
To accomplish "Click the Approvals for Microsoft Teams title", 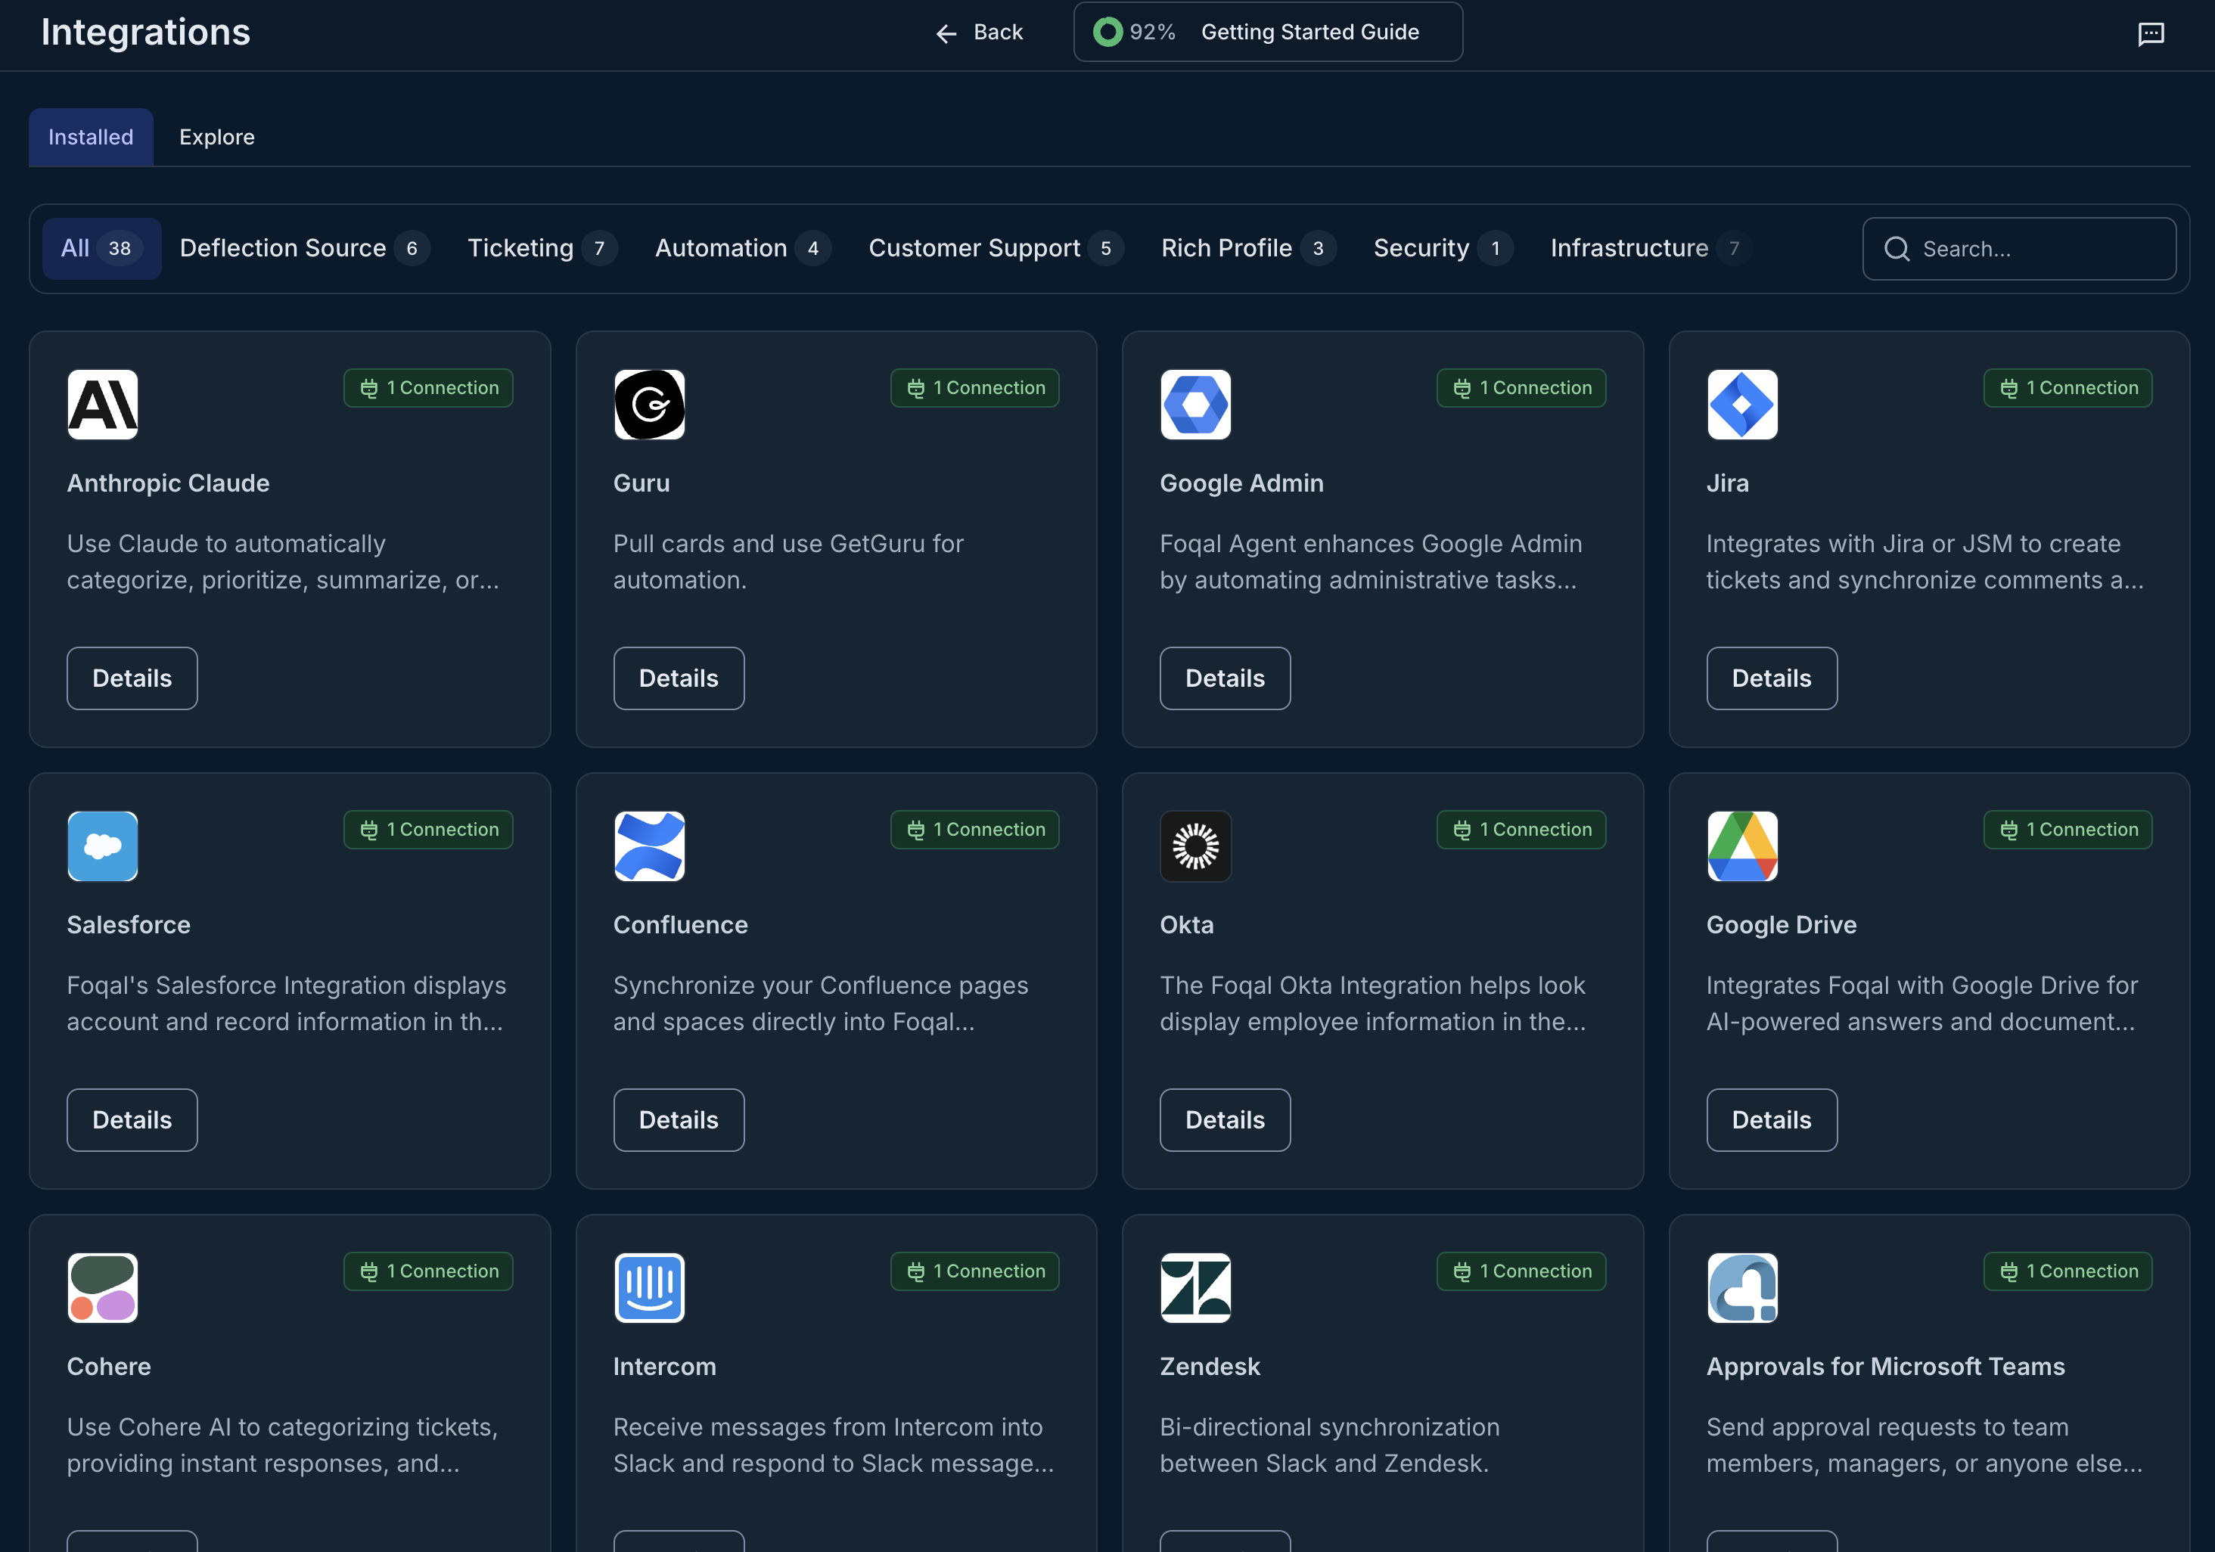I will click(1885, 1367).
